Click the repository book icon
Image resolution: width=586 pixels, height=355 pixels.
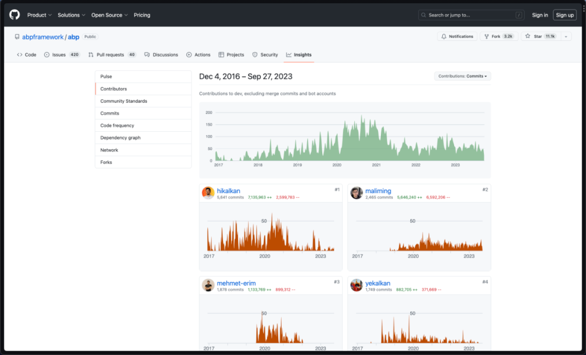(17, 37)
